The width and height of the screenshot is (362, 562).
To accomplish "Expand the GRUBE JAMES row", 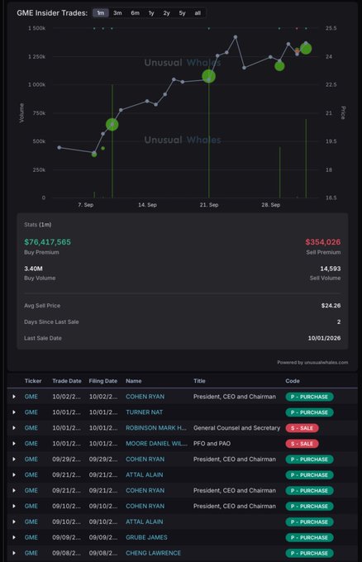I will pos(14,537).
